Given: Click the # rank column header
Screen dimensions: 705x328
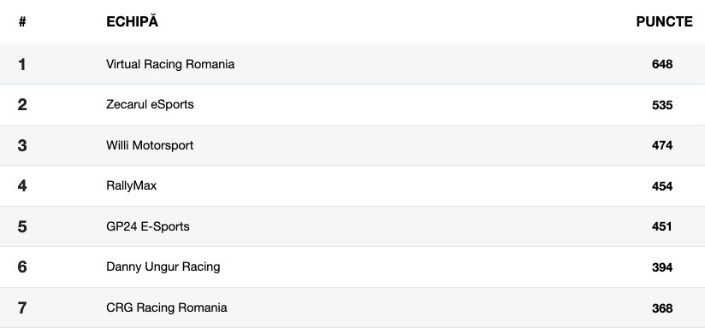Looking at the screenshot, I should 22,21.
